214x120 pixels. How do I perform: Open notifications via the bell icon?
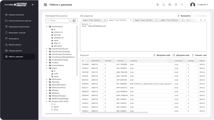point(164,5)
